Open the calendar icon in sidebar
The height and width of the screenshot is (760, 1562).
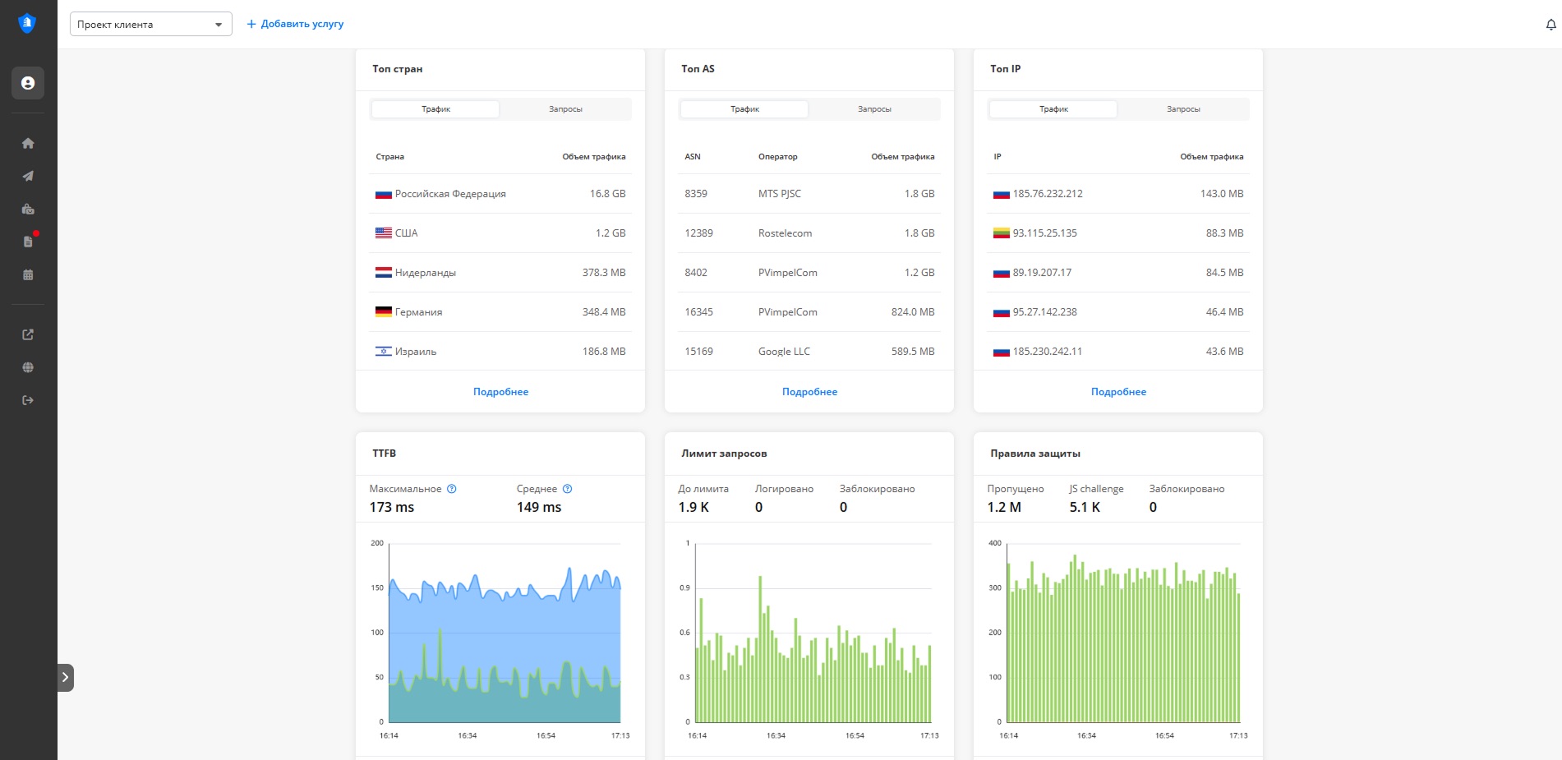(28, 274)
